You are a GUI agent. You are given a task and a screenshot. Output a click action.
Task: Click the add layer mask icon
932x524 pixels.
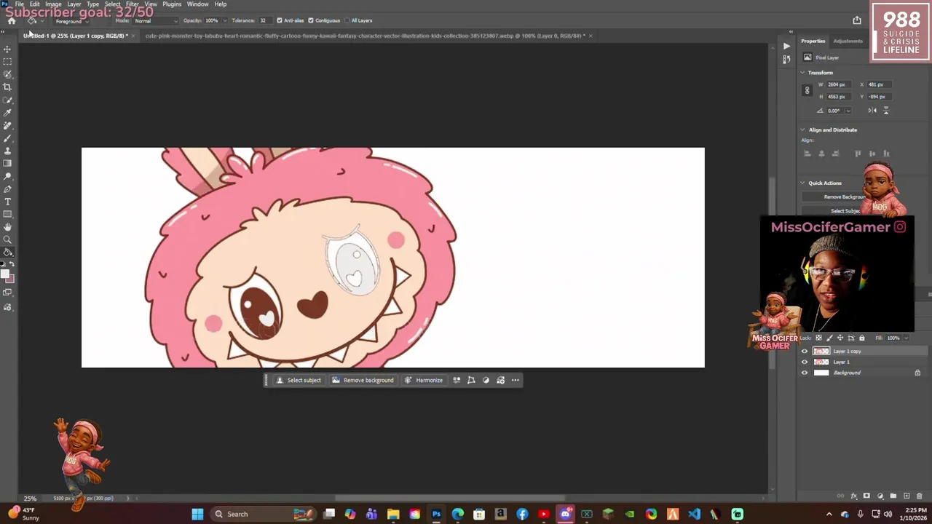pyautogui.click(x=866, y=496)
